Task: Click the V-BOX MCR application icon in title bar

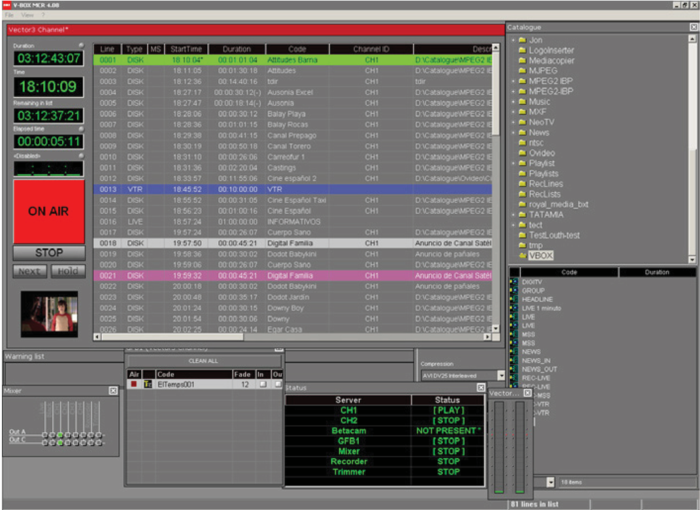Action: point(6,5)
